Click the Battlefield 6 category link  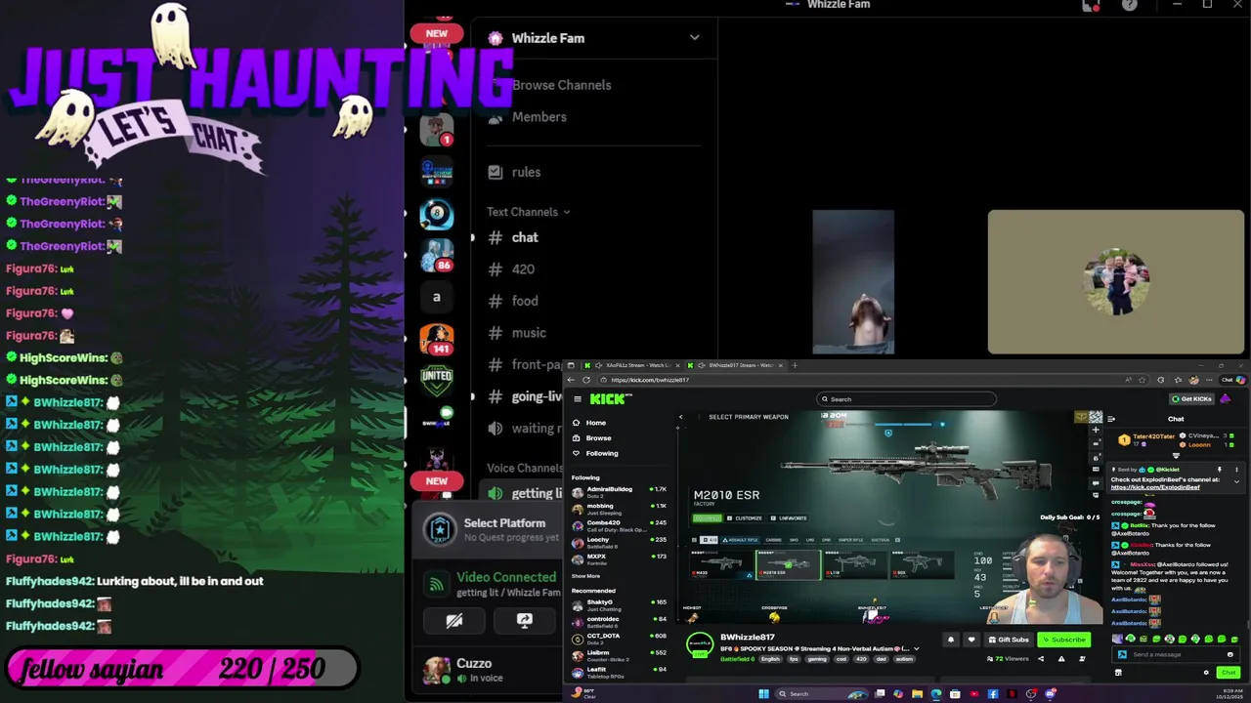tap(737, 659)
